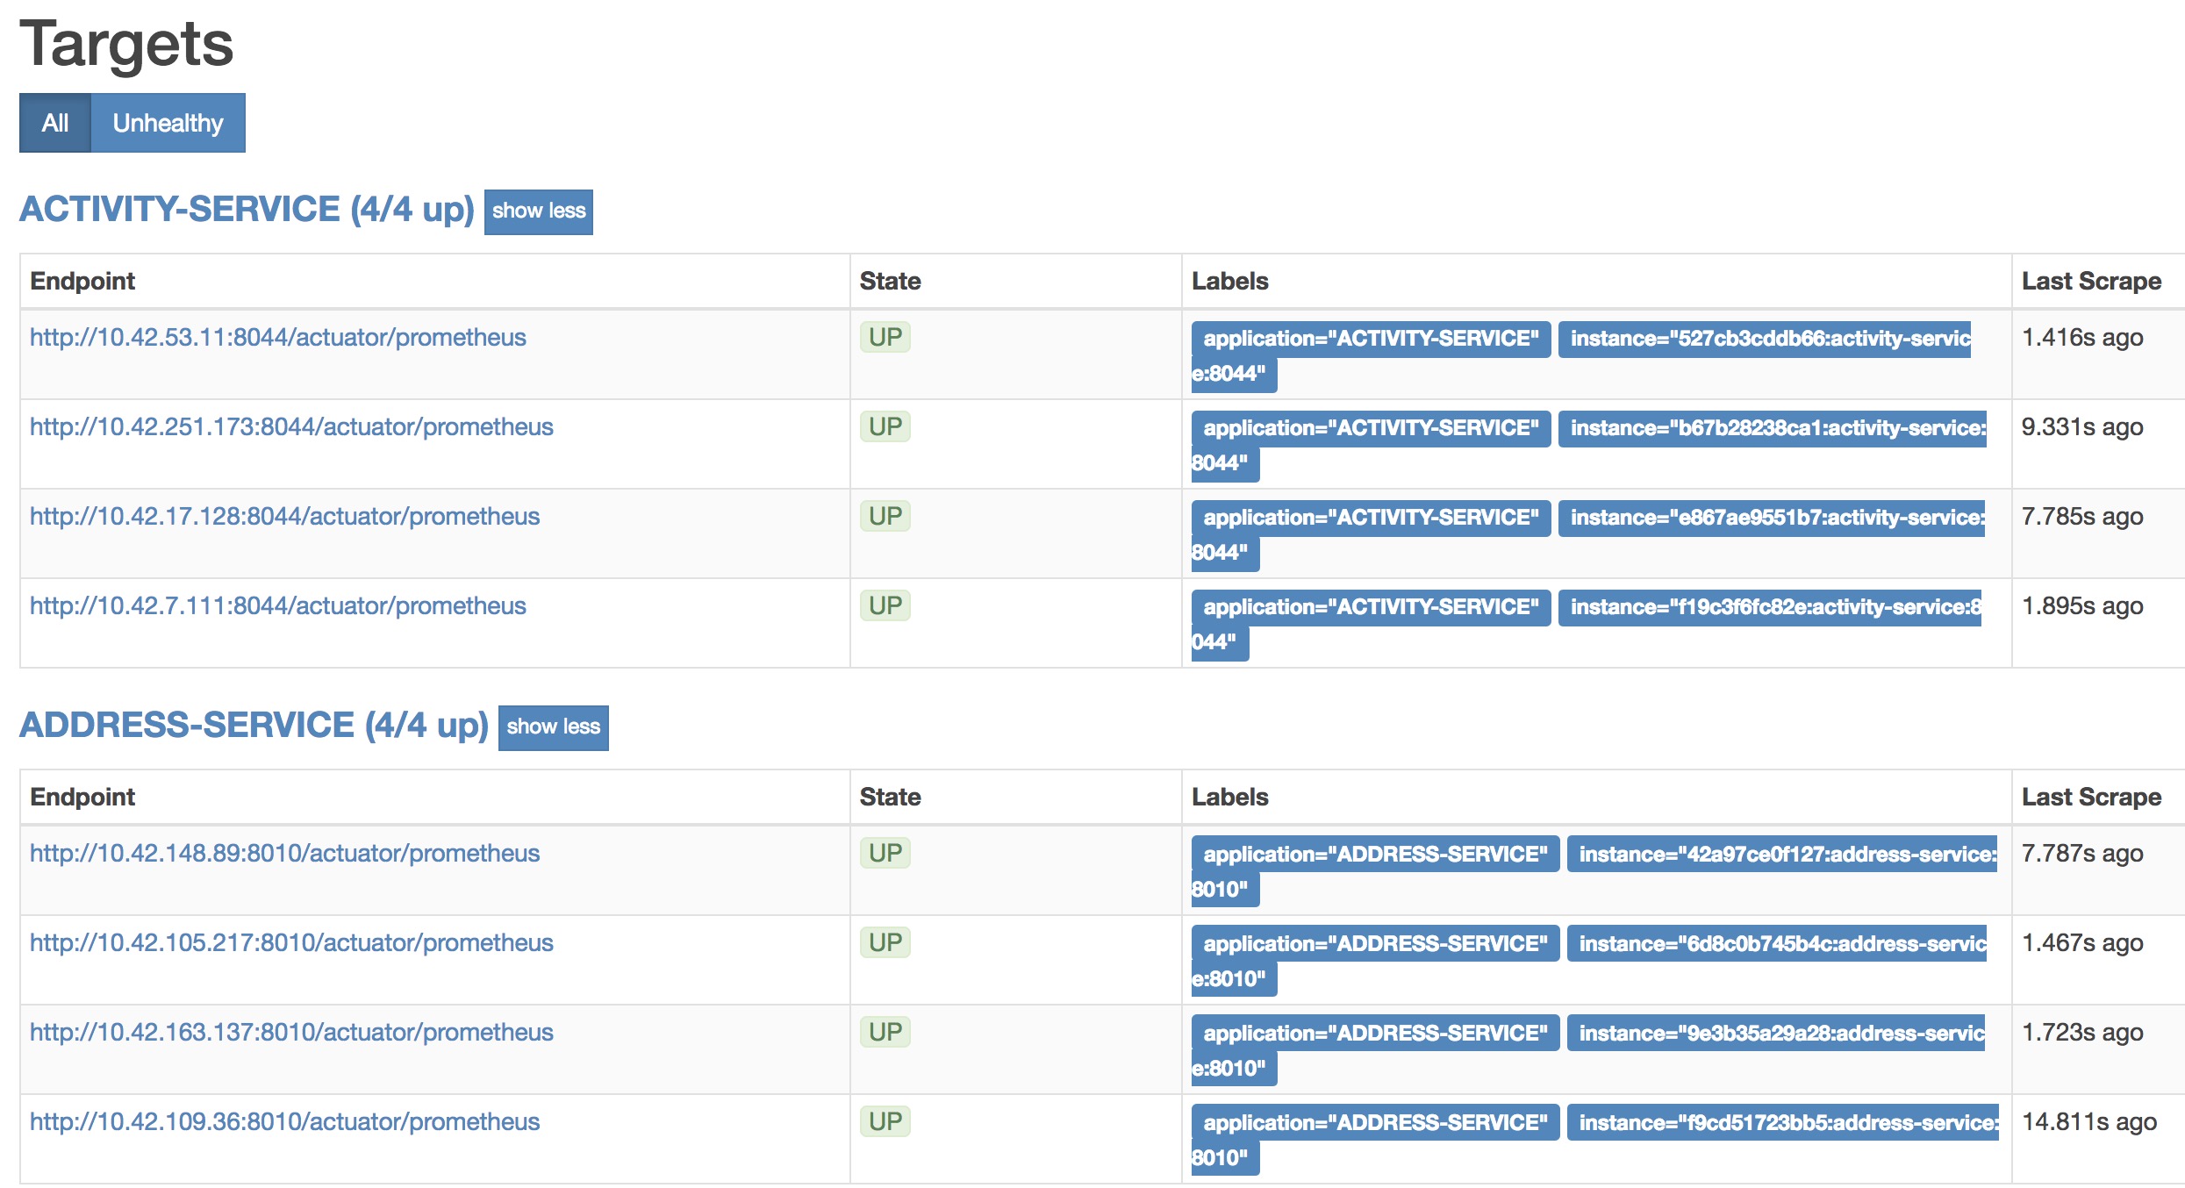Click application label in 10.42.105.217 row
2185x1188 pixels.
[x=1375, y=945]
